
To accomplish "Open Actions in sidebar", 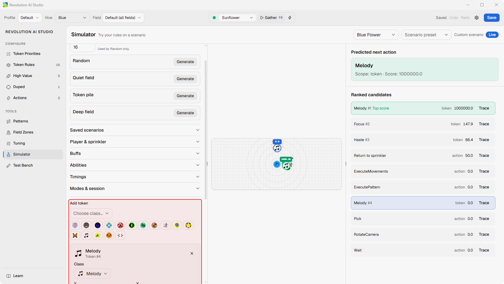I will tap(33, 98).
